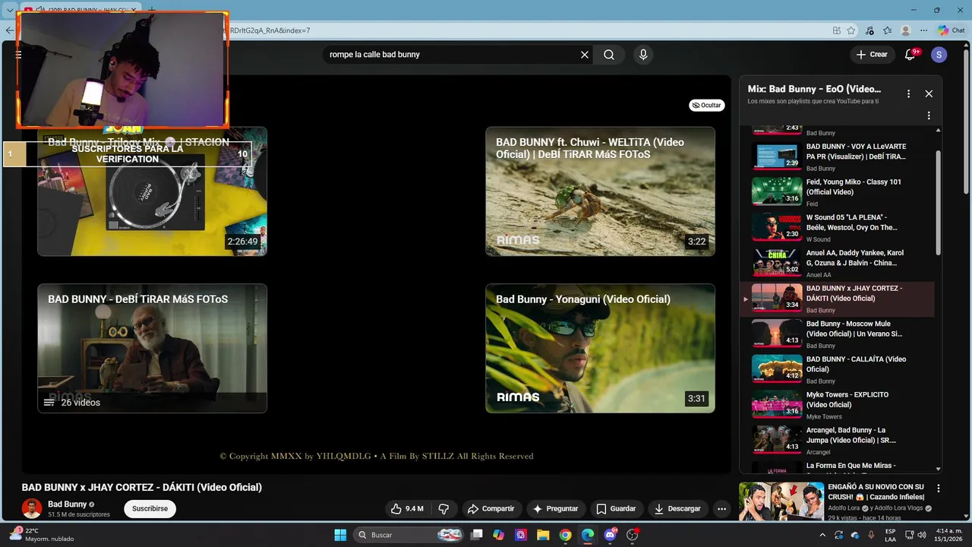Image resolution: width=972 pixels, height=547 pixels.
Task: Show hidden system tray icons
Action: (x=822, y=535)
